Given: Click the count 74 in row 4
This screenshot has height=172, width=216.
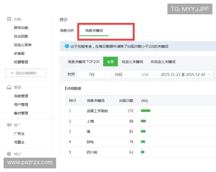Looking at the screenshot, I should coord(131,142).
